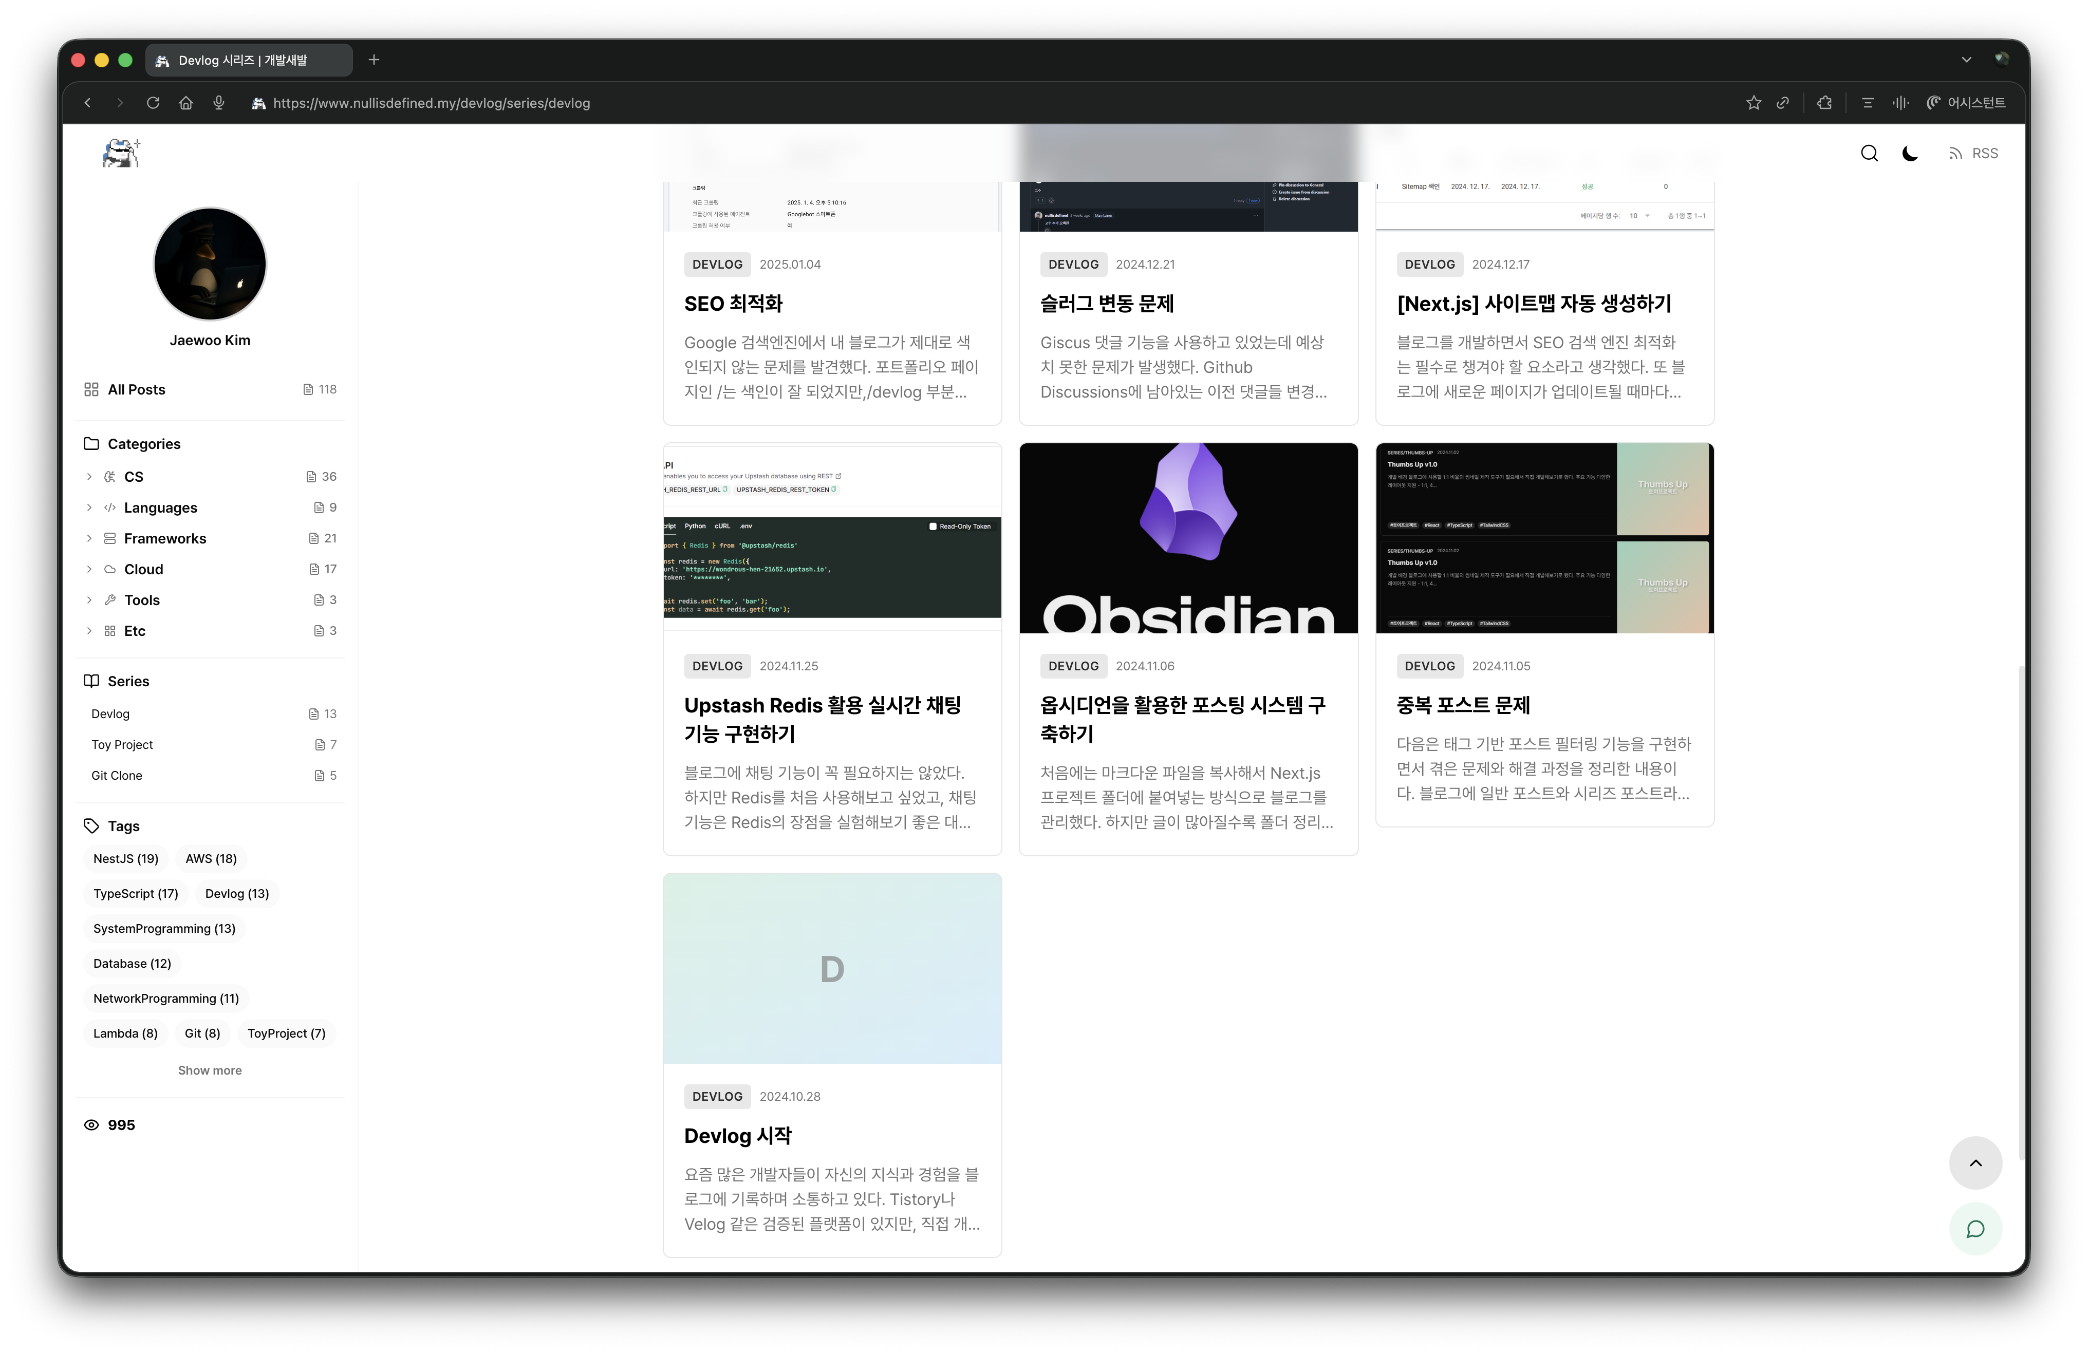Open the 슬러그 변동 문제 post
Viewport: 2088px width, 1353px height.
[1107, 304]
